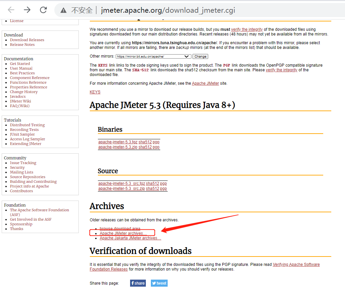Open Recording Tests tutorial
The width and height of the screenshot is (345, 291).
click(24, 130)
